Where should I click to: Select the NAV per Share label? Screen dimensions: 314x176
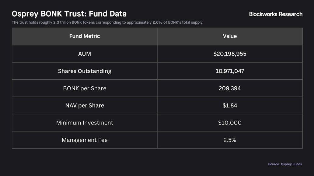point(85,106)
